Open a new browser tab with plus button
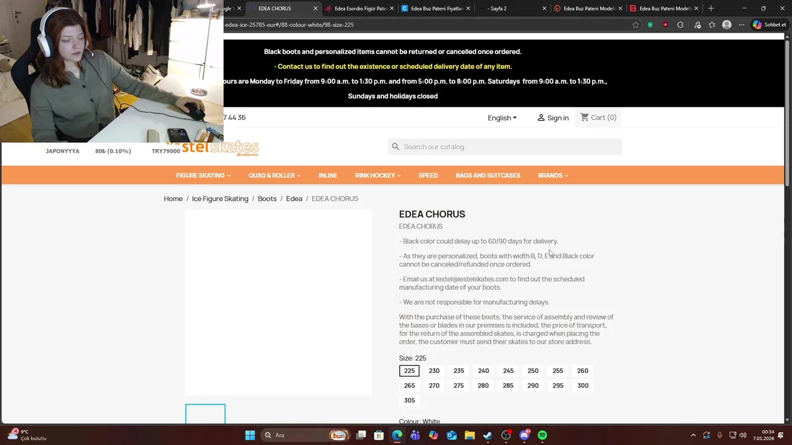 click(711, 8)
